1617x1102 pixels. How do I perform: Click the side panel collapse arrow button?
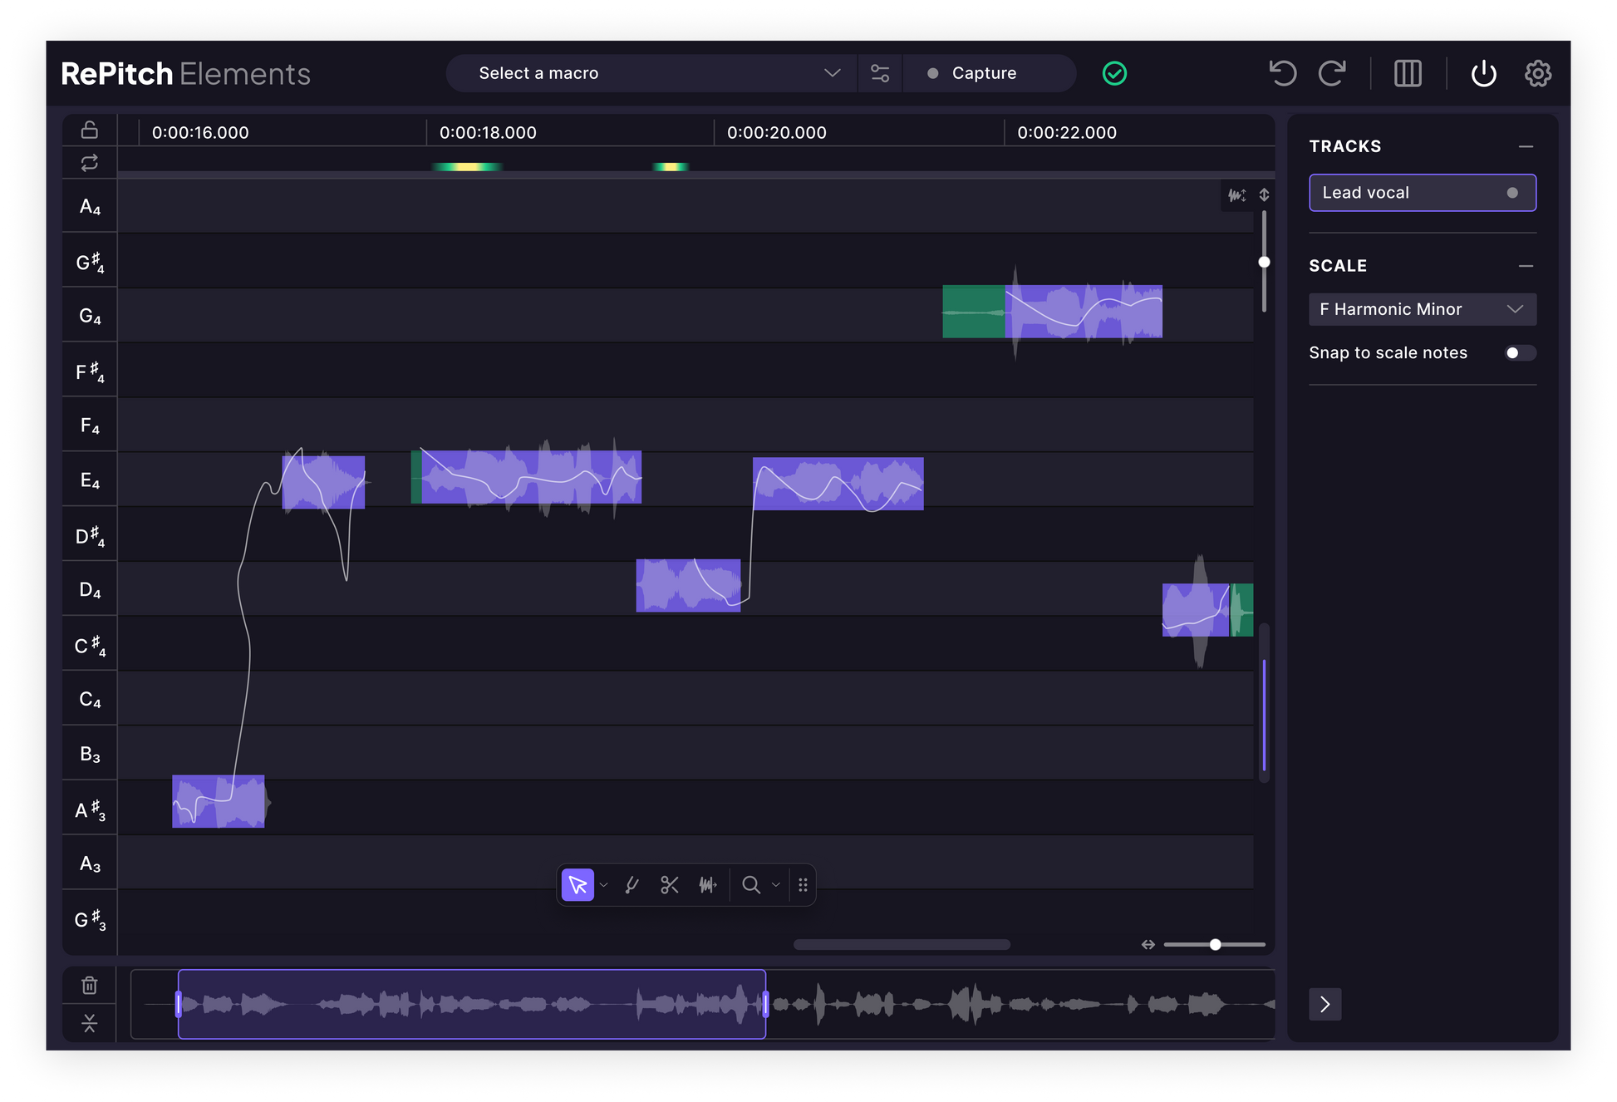1325,1005
